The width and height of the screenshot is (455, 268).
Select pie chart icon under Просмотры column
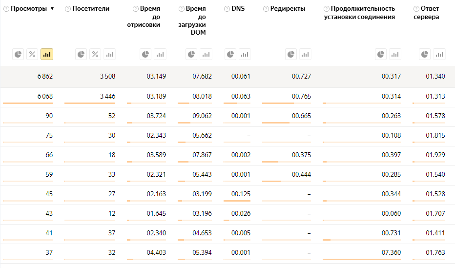coord(18,54)
